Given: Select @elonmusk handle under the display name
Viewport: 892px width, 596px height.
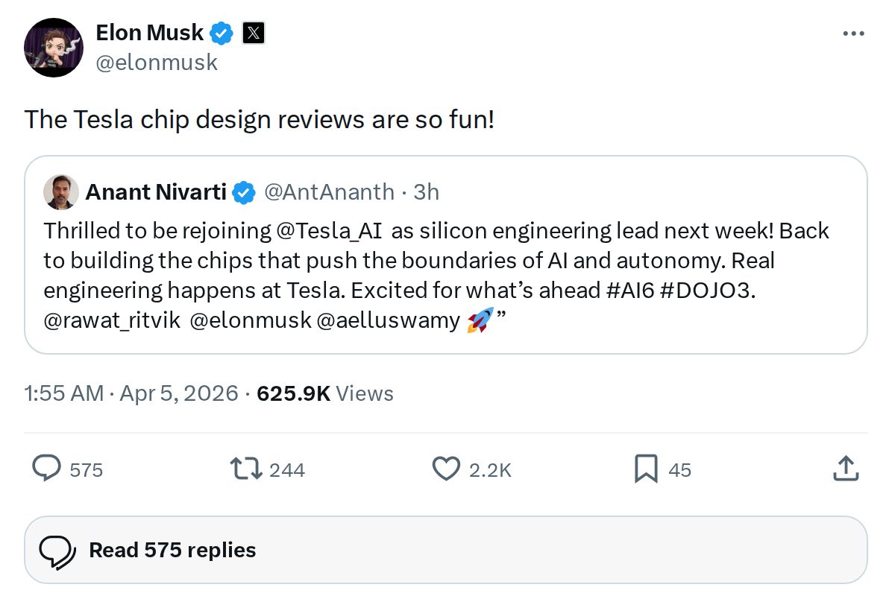Looking at the screenshot, I should pos(157,63).
